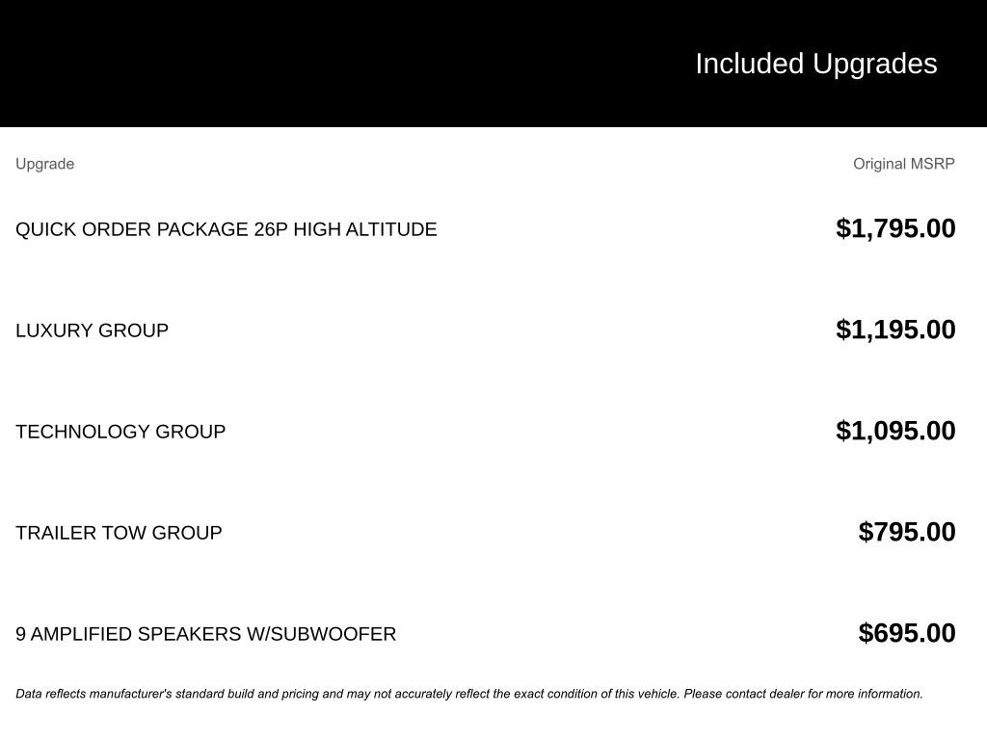Select the Trailer Tow Group upgrade name

click(x=119, y=533)
